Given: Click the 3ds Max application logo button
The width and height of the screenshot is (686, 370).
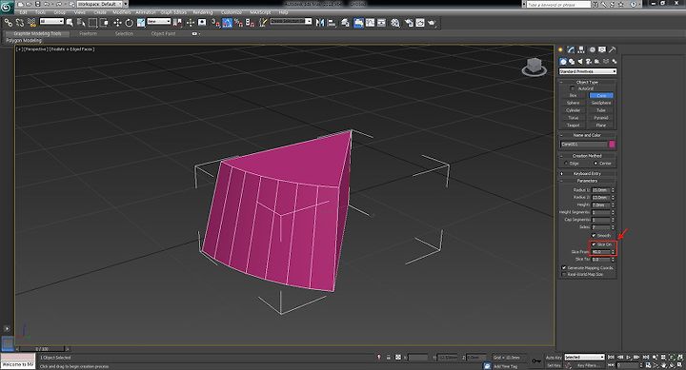Looking at the screenshot, I should [x=7, y=8].
